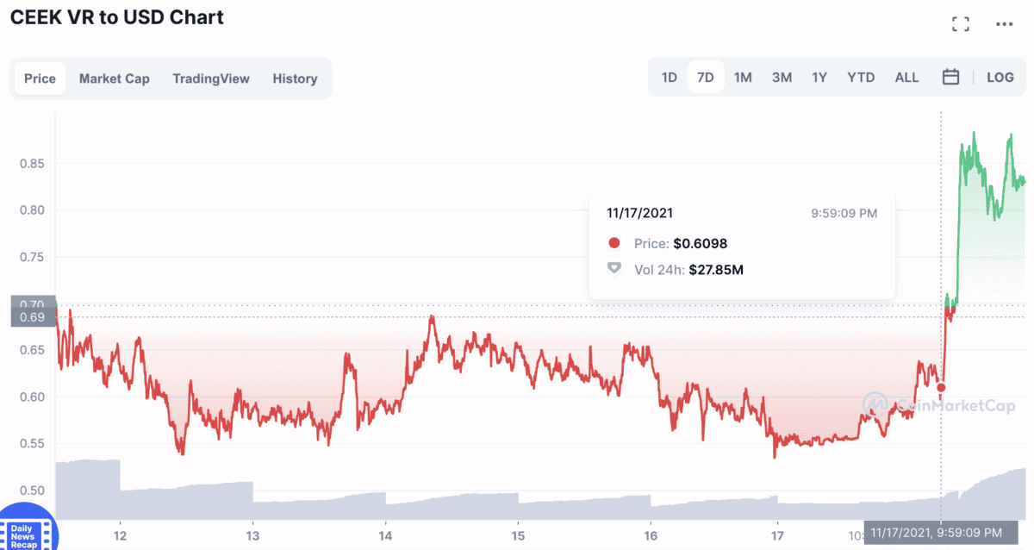1034x550 pixels.
Task: Open the calendar date range picker
Action: point(950,77)
